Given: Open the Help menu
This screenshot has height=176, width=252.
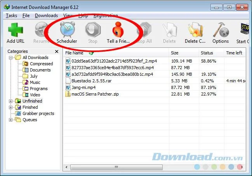Looking at the screenshot, I should [83, 16].
